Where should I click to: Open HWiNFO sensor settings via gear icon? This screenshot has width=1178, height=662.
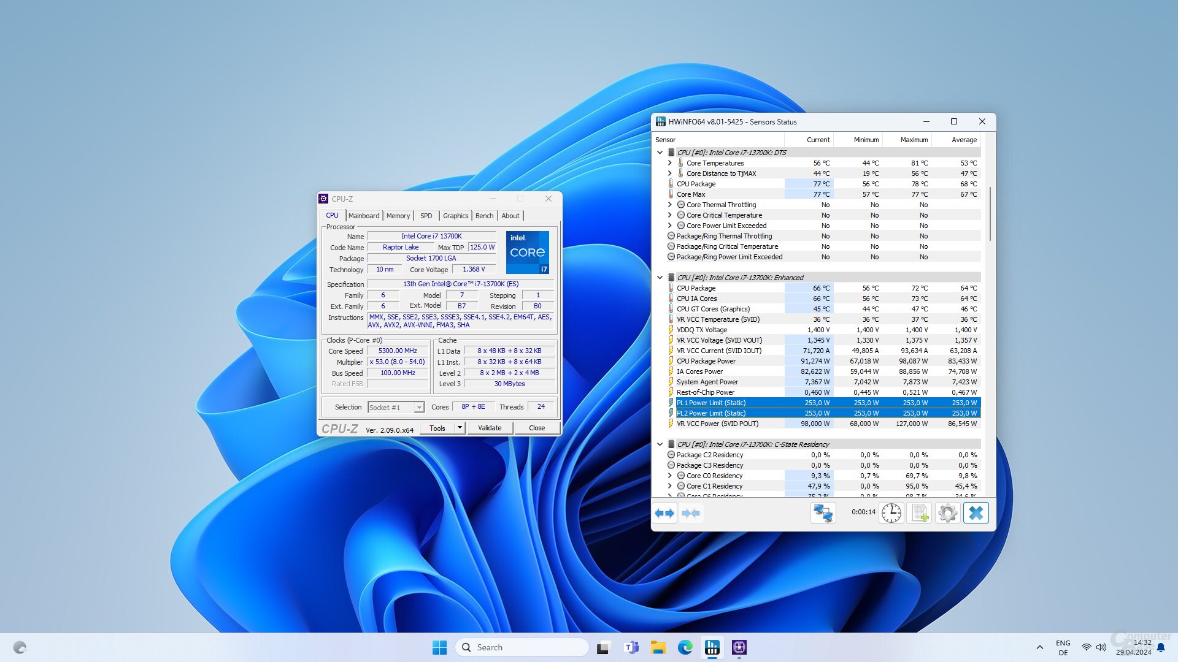coord(947,512)
